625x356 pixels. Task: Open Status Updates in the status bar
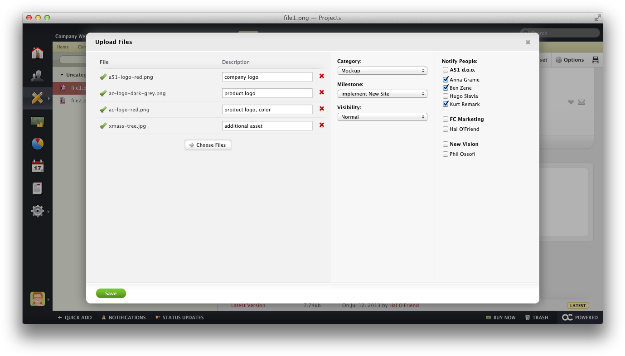tap(179, 318)
